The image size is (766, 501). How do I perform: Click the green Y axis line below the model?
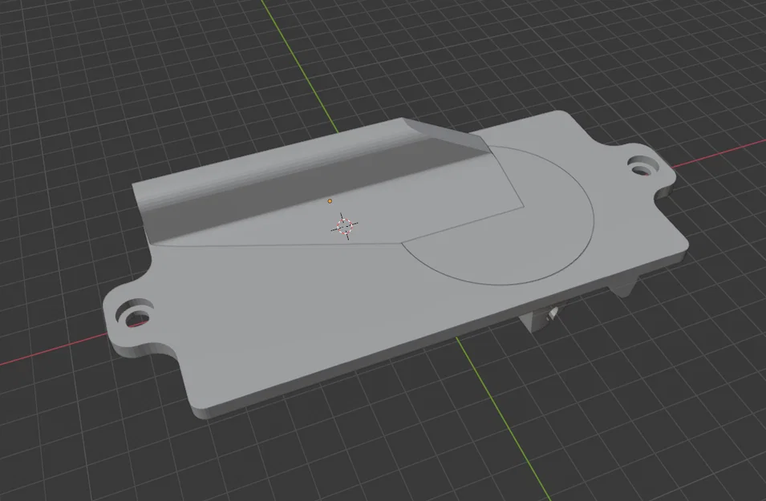[503, 418]
